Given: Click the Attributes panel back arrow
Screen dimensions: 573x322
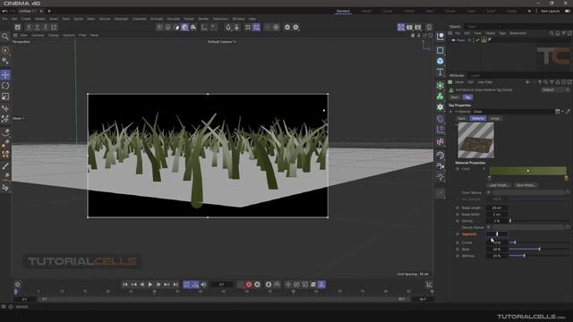Looking at the screenshot, I should point(527,82).
